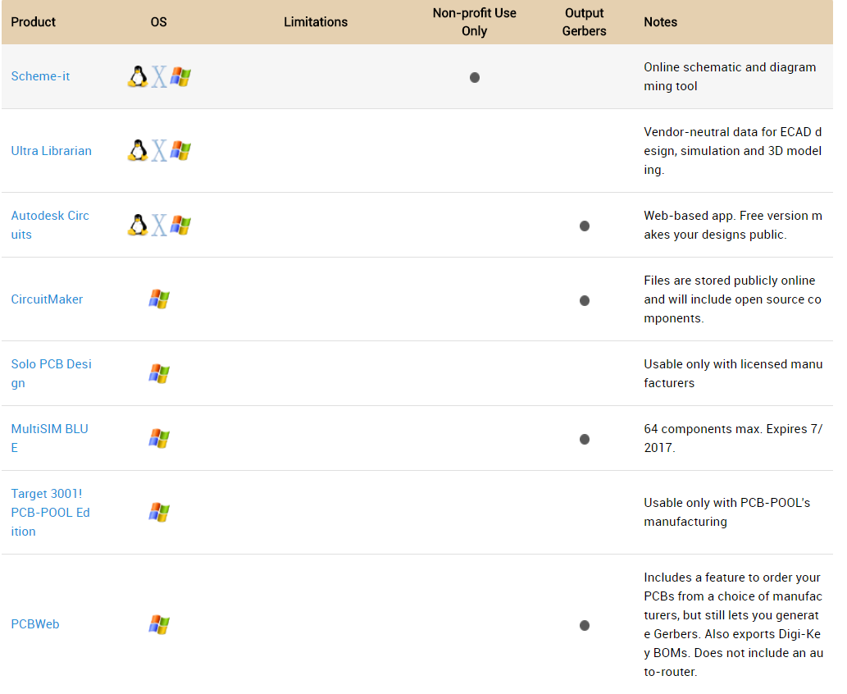Click the Windows icon in Target 3001! row
The image size is (847, 694).
[159, 513]
